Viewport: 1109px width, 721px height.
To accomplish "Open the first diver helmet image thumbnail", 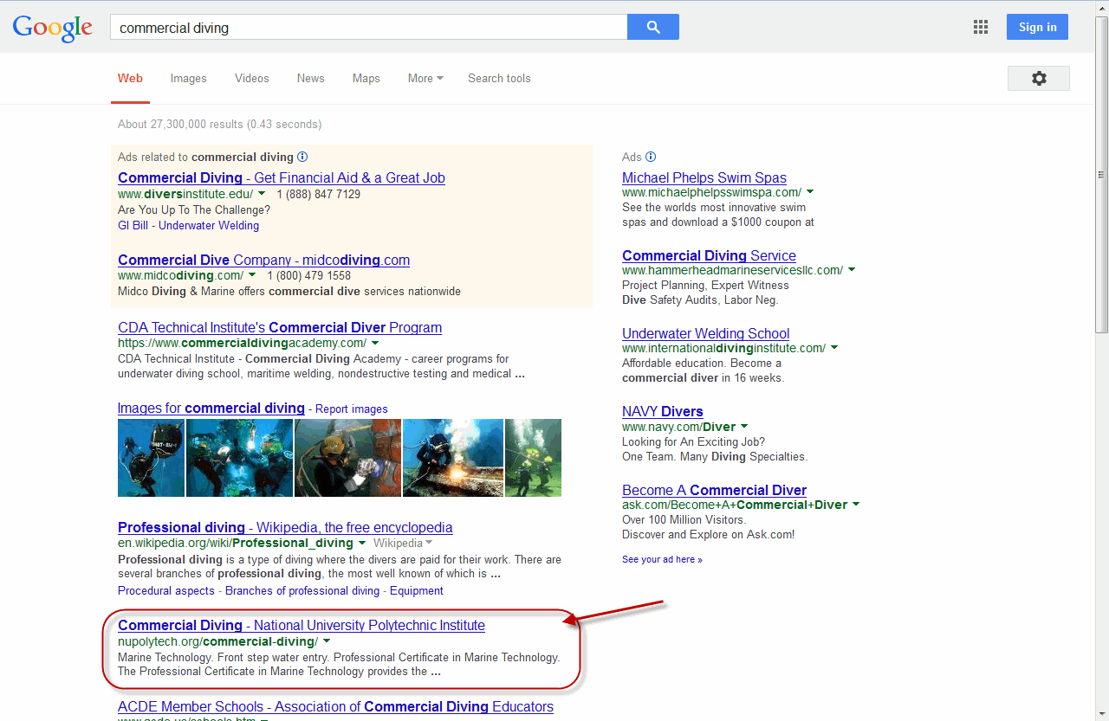I will tap(151, 458).
